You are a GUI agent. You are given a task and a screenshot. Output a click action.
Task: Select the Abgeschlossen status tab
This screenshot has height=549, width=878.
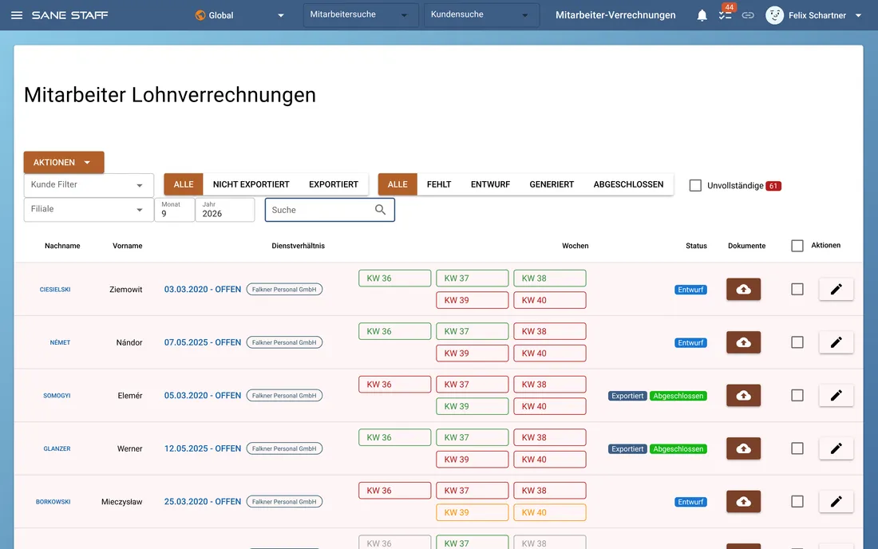click(628, 184)
